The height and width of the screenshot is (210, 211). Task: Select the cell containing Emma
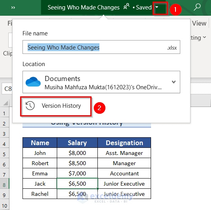40,173
